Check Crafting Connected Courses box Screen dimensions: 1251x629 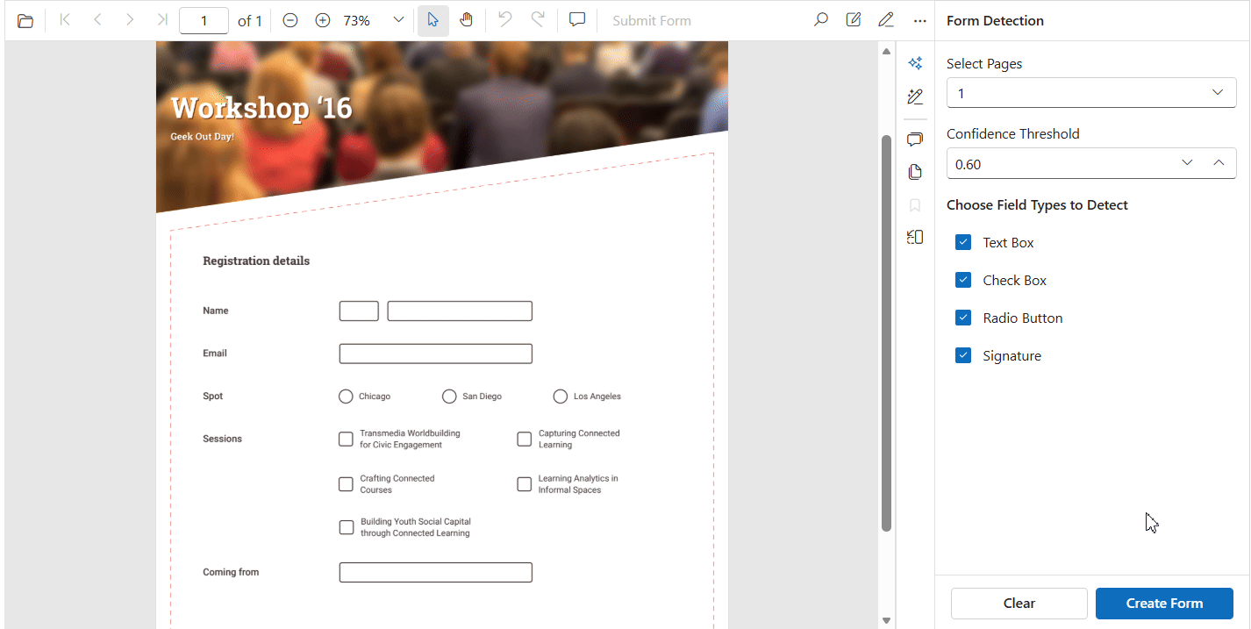[347, 484]
